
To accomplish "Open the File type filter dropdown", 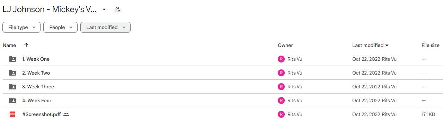I will click(21, 27).
